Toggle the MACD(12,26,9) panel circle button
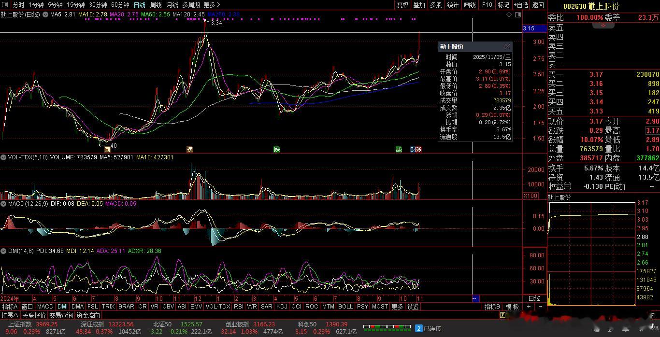This screenshot has height=337, width=660. coord(3,204)
